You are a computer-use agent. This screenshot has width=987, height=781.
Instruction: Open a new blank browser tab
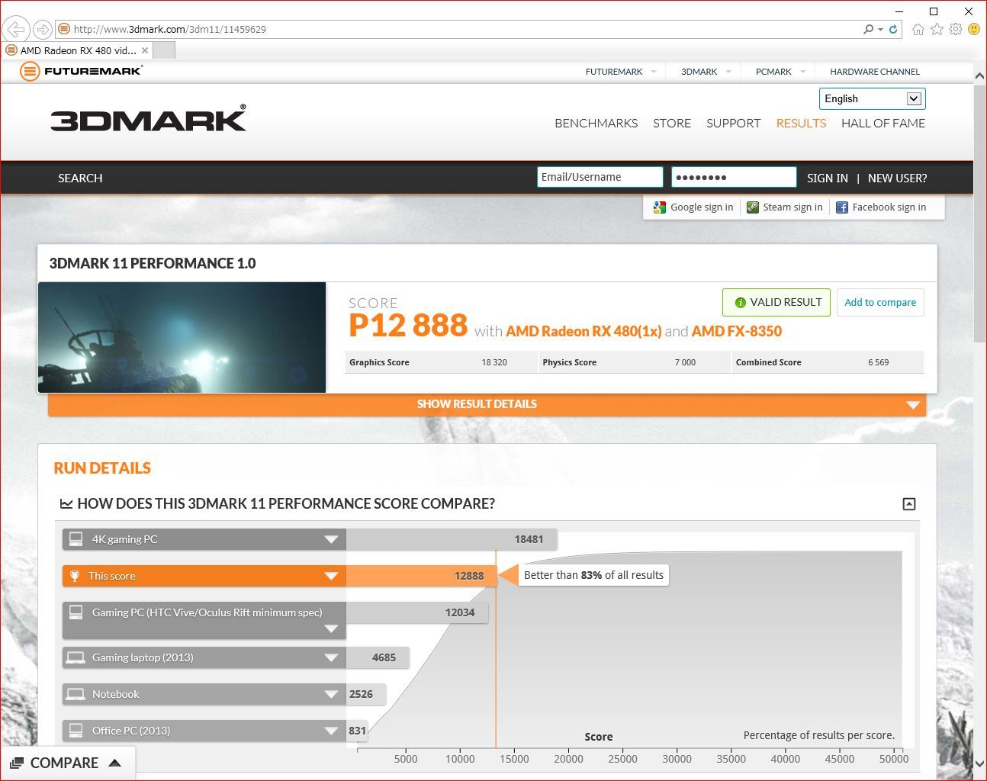click(164, 50)
